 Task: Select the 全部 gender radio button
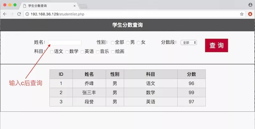pyautogui.click(x=113, y=43)
